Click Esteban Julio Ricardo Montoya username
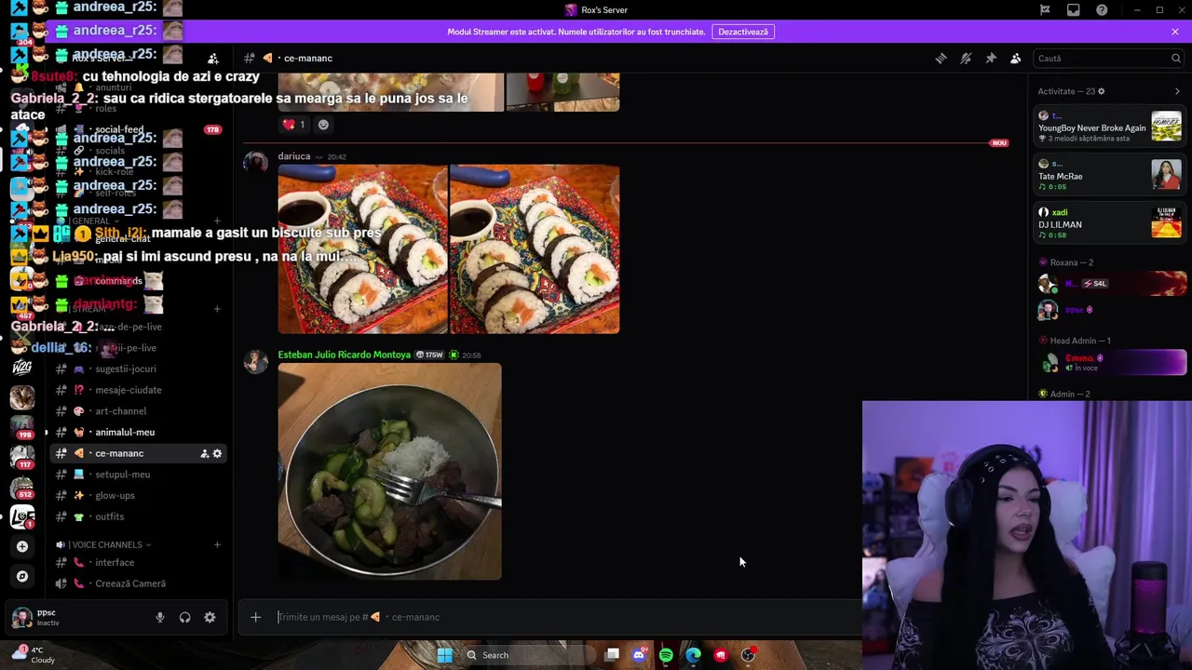1192x670 pixels. [x=344, y=355]
